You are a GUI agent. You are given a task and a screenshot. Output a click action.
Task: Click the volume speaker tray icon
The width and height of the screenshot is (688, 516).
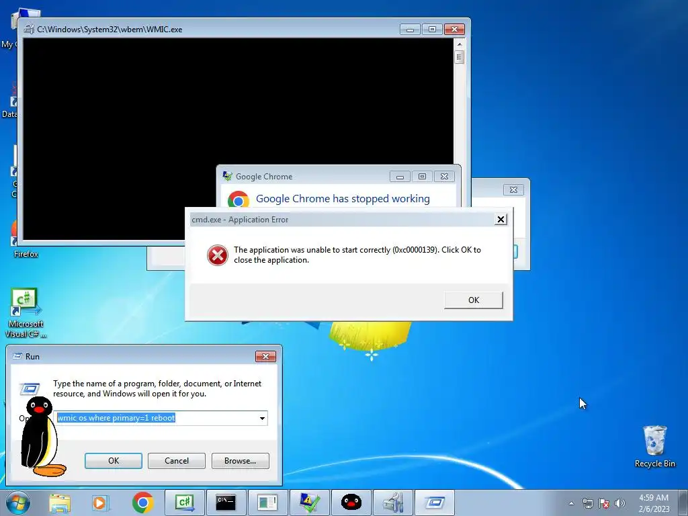click(619, 503)
